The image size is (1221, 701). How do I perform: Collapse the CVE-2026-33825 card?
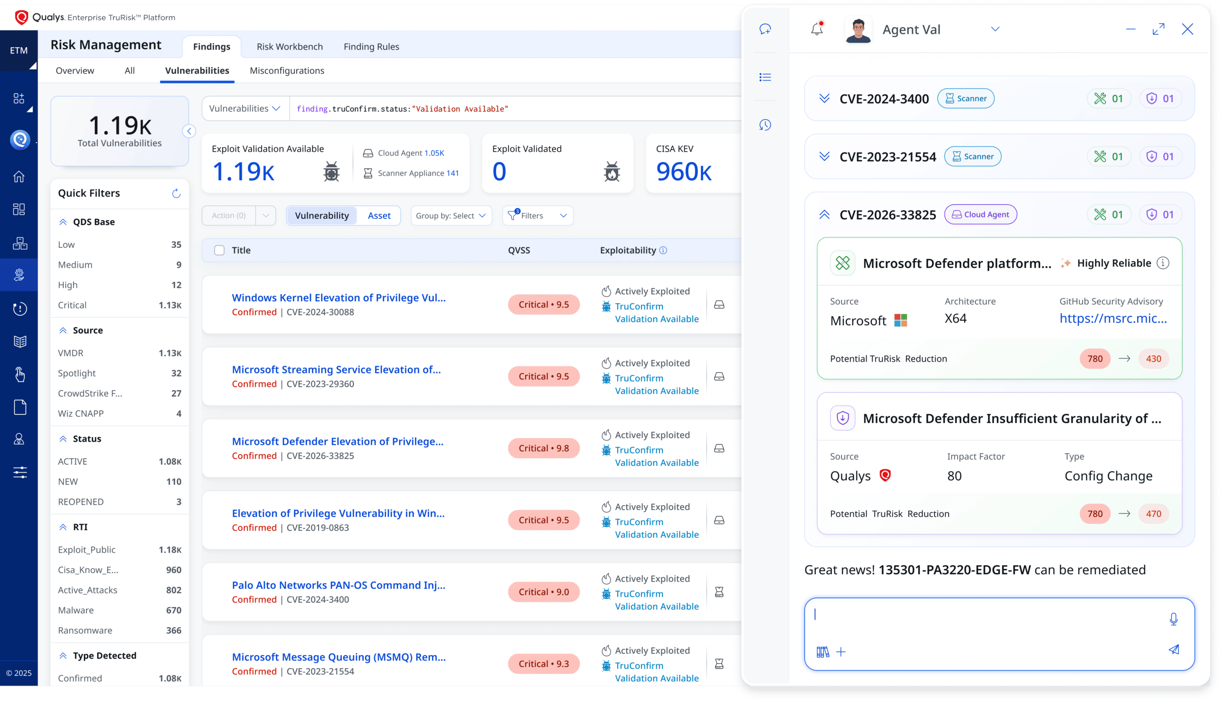pyautogui.click(x=824, y=215)
